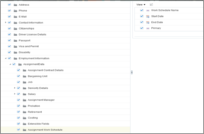Image resolution: width=204 pixels, height=134 pixels.
Task: Click the Phone folder icon
Action: coord(16,11)
